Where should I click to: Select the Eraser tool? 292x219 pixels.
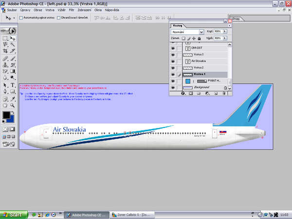click(5, 71)
